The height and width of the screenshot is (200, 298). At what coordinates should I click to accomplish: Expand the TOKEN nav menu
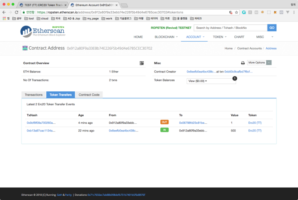click(220, 37)
